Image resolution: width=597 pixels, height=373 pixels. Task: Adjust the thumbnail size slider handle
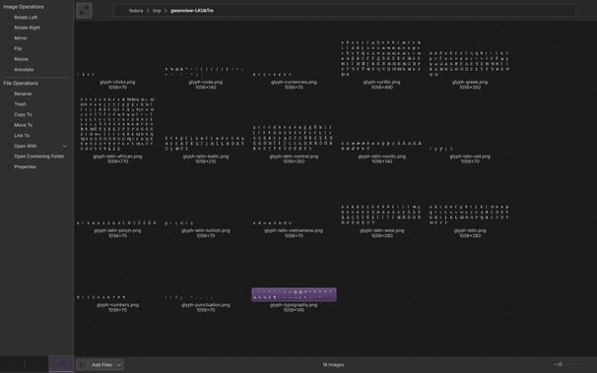(561, 364)
